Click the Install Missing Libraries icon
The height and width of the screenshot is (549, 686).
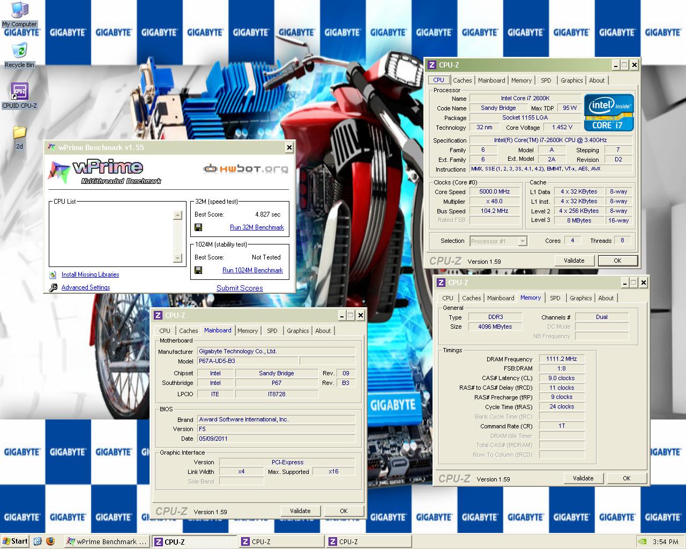click(53, 274)
